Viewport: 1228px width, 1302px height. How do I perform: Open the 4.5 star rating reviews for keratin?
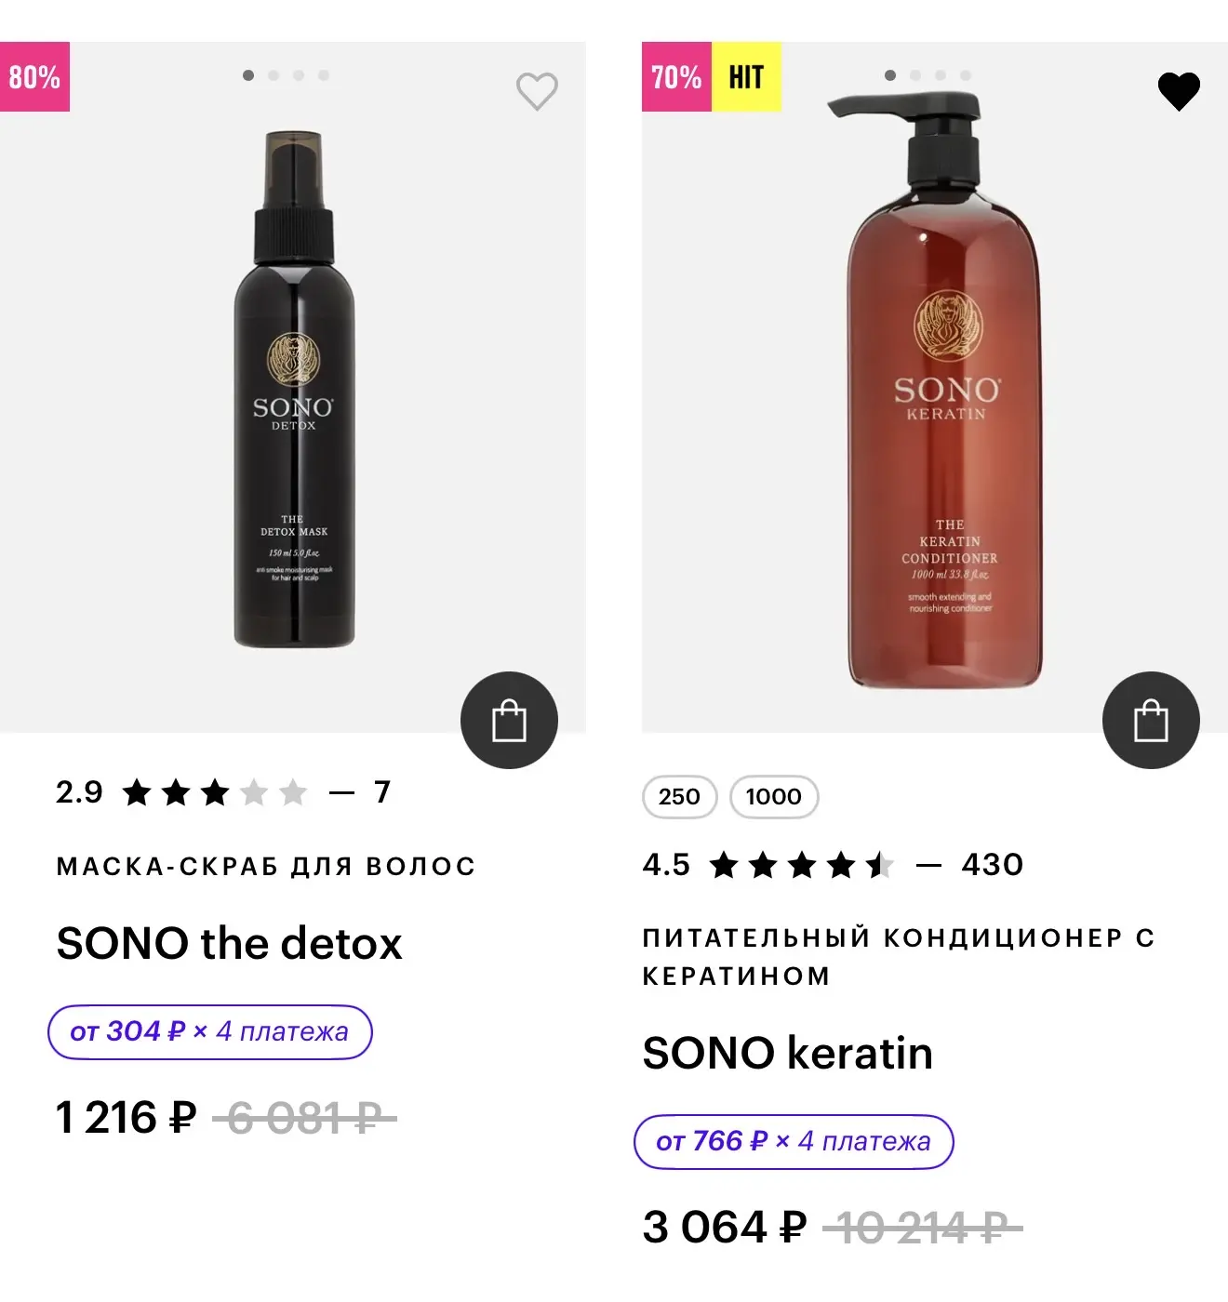tap(832, 865)
